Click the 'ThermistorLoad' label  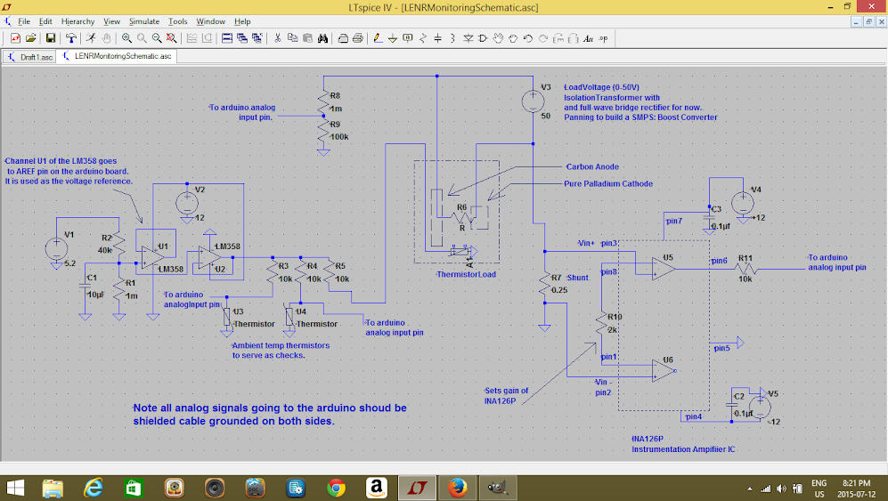(466, 274)
